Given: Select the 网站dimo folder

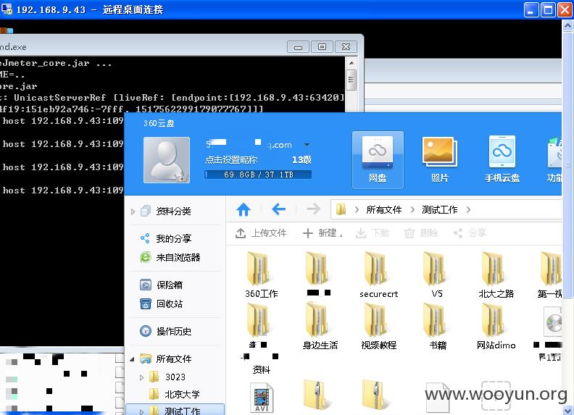Looking at the screenshot, I should pos(496,326).
